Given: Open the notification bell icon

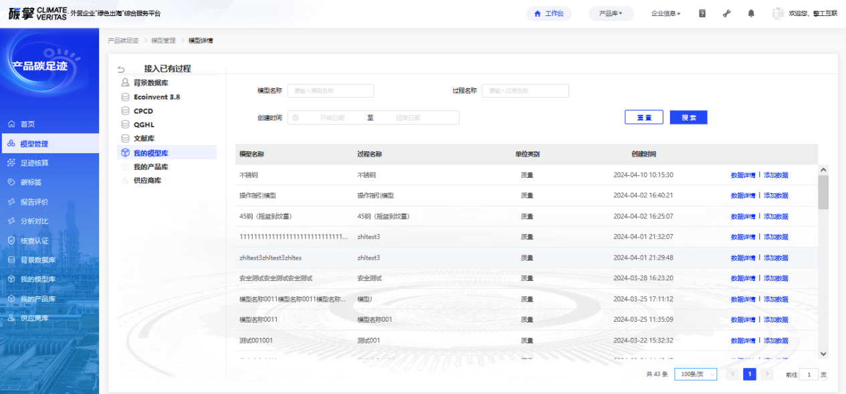Looking at the screenshot, I should 751,13.
